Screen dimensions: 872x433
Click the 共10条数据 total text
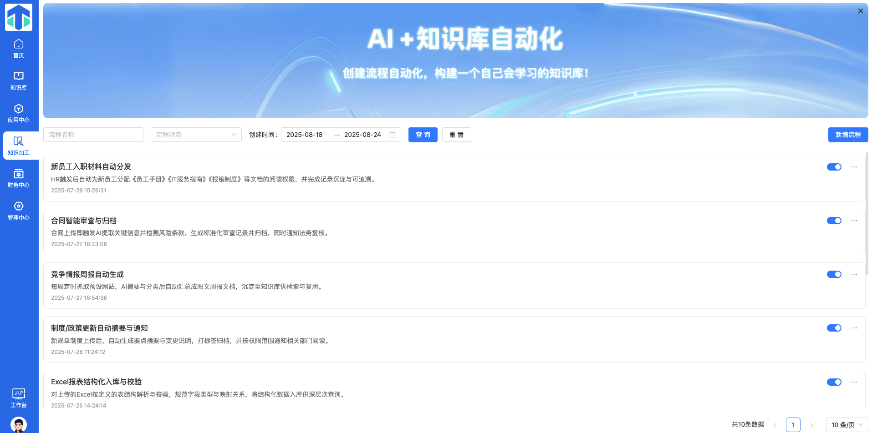coord(748,424)
